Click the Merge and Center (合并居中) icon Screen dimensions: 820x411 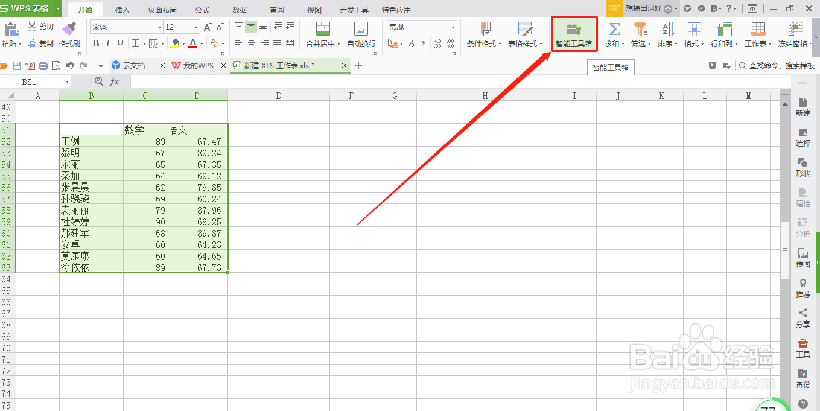(323, 29)
